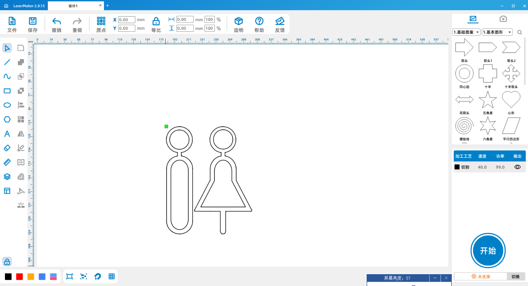Toggle the grid display icon
The width and height of the screenshot is (528, 286).
112,276
